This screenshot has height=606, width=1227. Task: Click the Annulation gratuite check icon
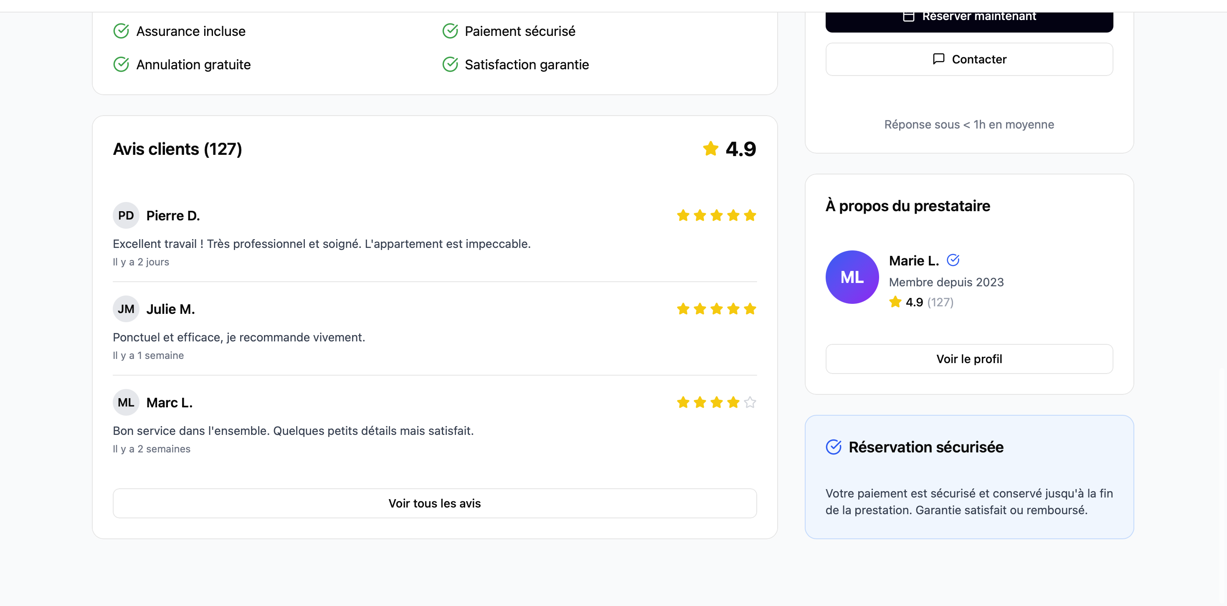[121, 64]
